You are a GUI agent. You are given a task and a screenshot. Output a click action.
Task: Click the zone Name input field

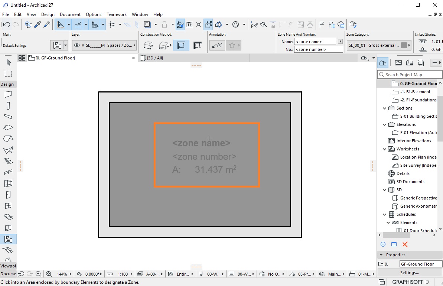tap(315, 42)
